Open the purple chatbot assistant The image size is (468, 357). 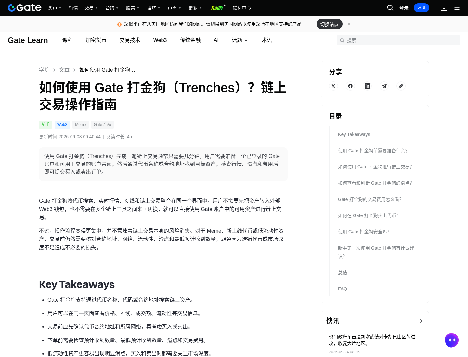coord(452,340)
